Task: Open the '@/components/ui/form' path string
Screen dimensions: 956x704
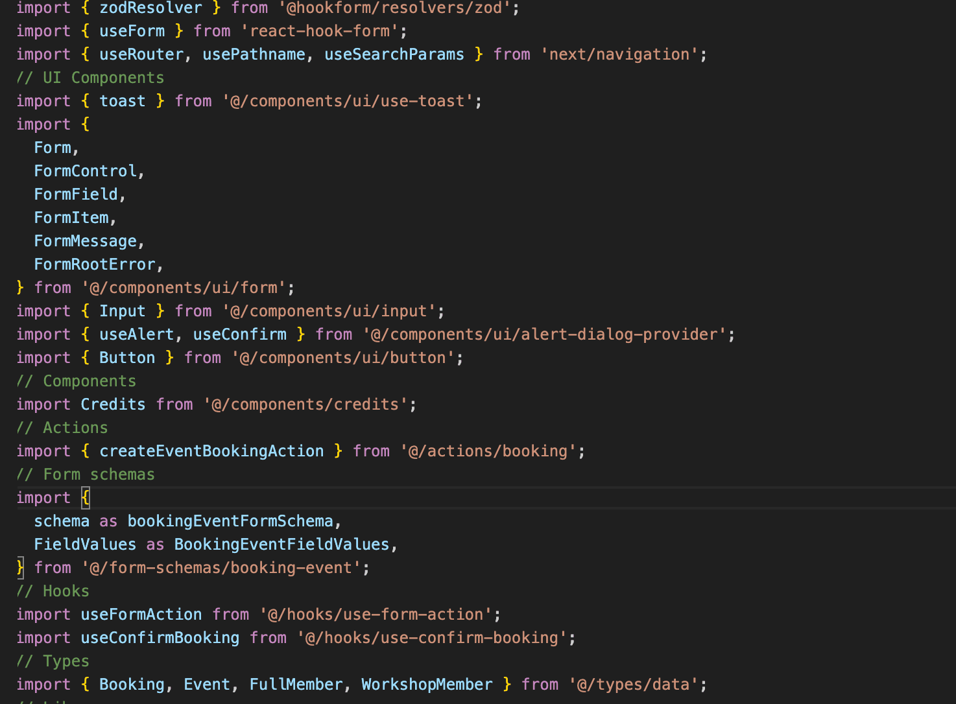Action: (x=184, y=288)
